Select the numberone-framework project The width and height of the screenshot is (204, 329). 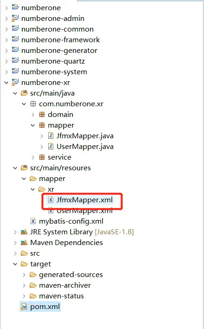click(60, 39)
